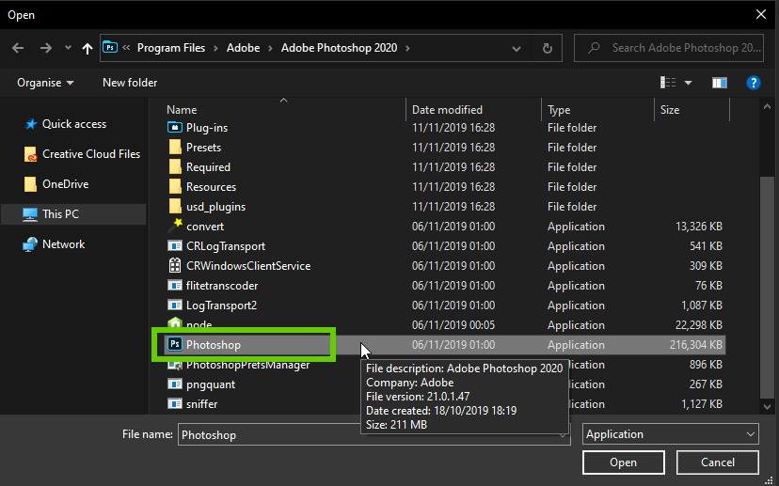Click the Photoshop Ps application icon
This screenshot has height=486, width=779.
click(174, 344)
